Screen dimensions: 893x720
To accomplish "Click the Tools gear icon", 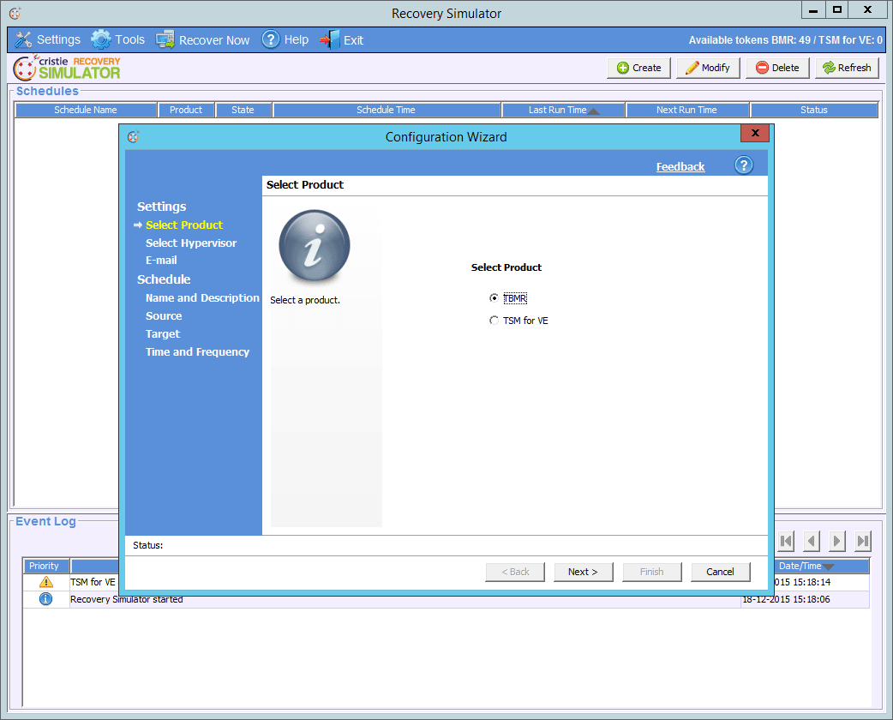I will pyautogui.click(x=101, y=40).
